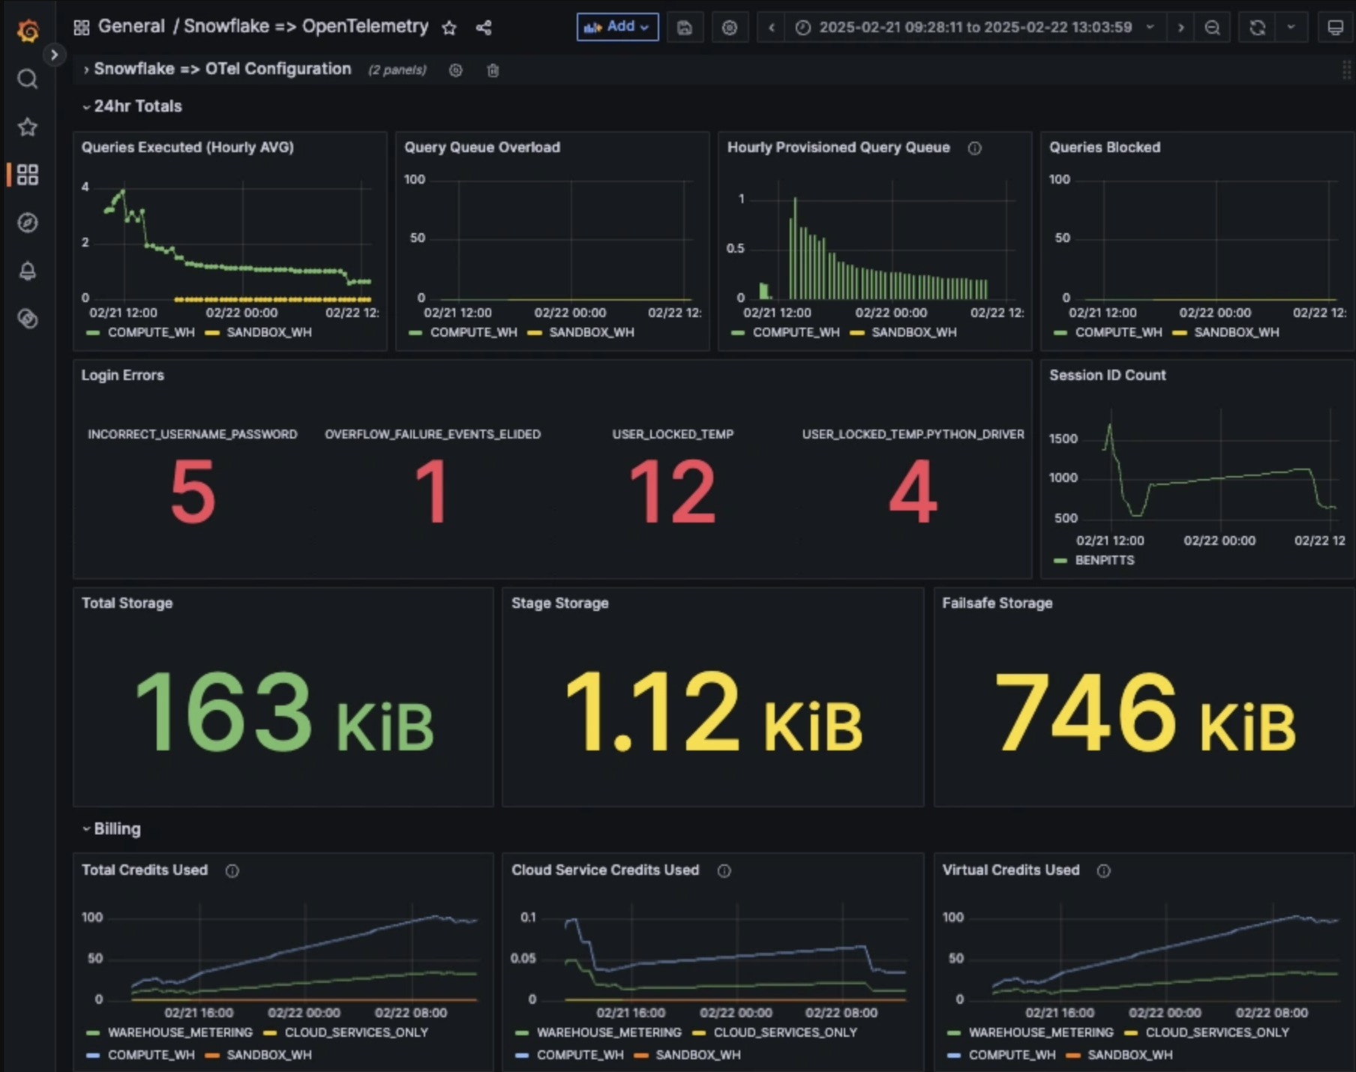Open the Explore compass icon
The height and width of the screenshot is (1072, 1356).
coord(28,223)
